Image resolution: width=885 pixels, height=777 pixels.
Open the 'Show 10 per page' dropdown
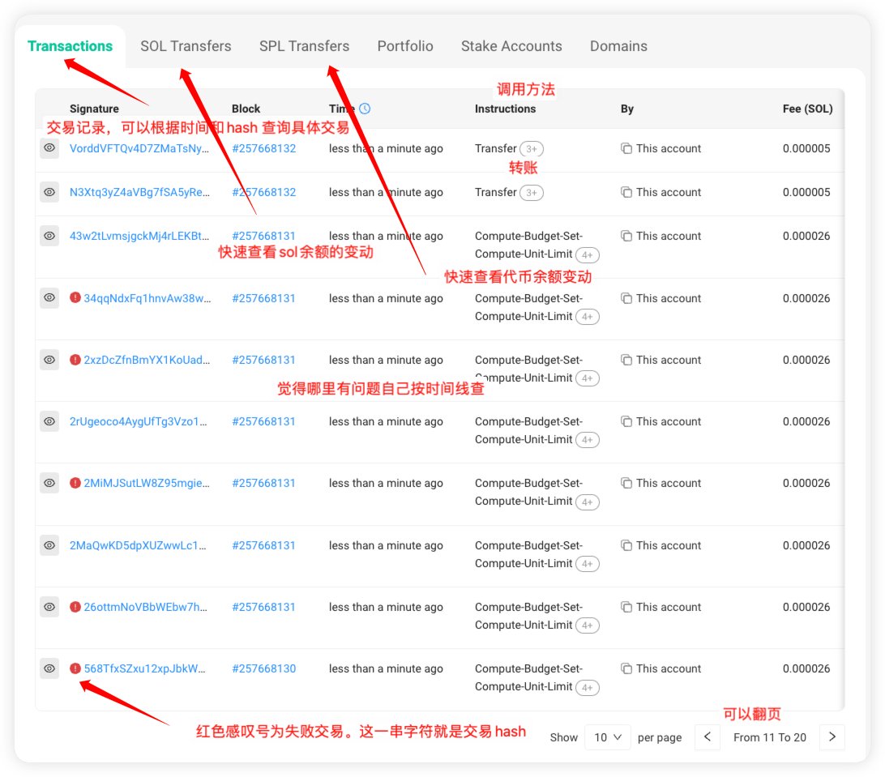[x=608, y=737]
